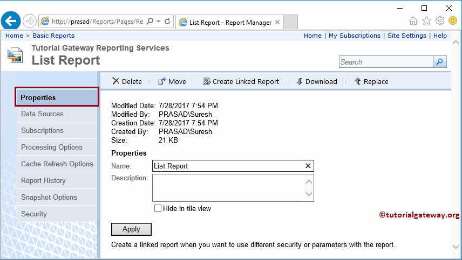Minimize the browser window
The width and height of the screenshot is (462, 260).
[400, 8]
